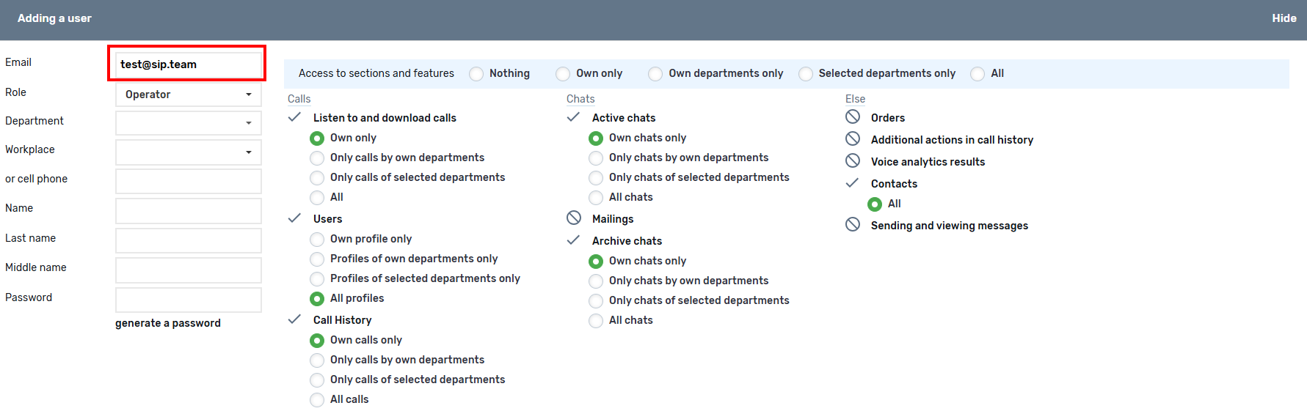Toggle the checkmark beside Call History

(x=294, y=319)
